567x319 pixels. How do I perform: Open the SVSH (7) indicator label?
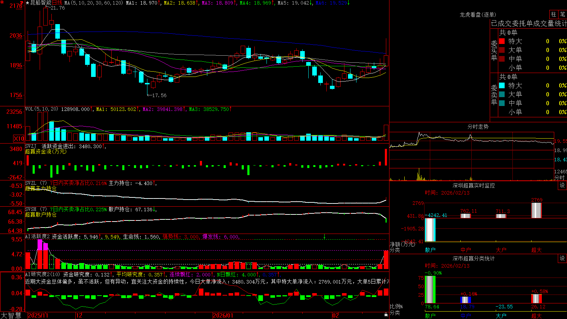pos(36,209)
